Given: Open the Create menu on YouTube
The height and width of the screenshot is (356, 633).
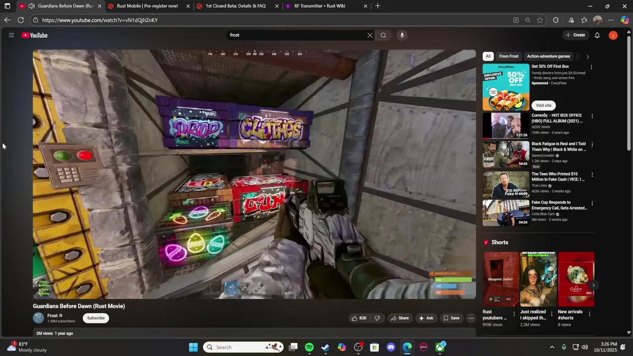Looking at the screenshot, I should tap(576, 35).
